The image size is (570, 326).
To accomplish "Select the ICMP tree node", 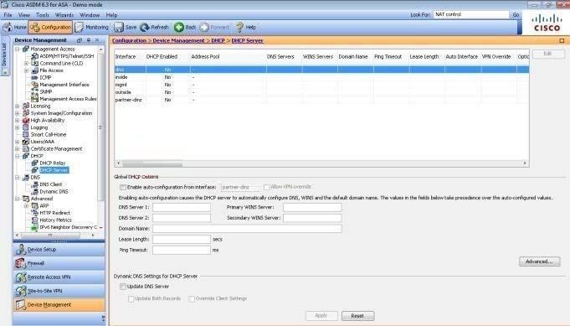I will pos(45,77).
